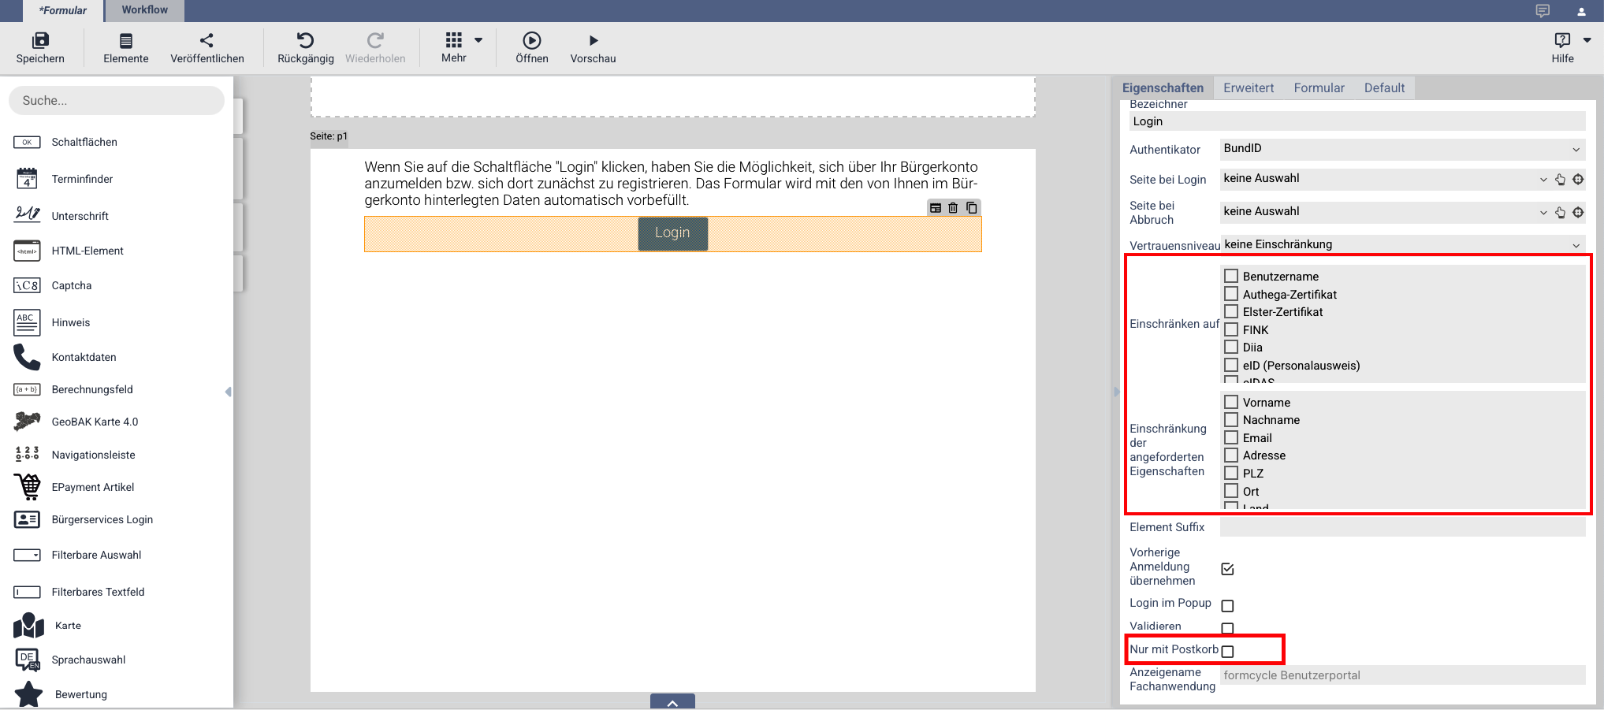Start the Vorschau preview
Viewport: 1604px width, 710px height.
tap(594, 48)
